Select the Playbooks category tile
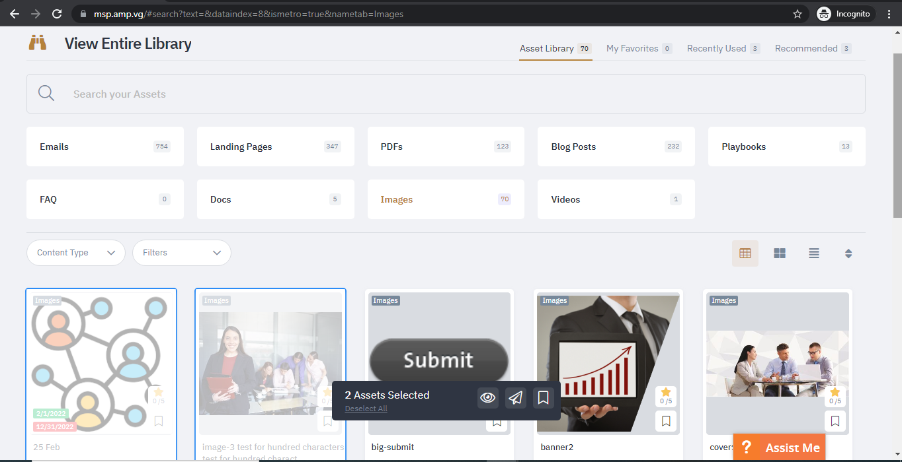Viewport: 902px width, 462px height. [x=787, y=147]
